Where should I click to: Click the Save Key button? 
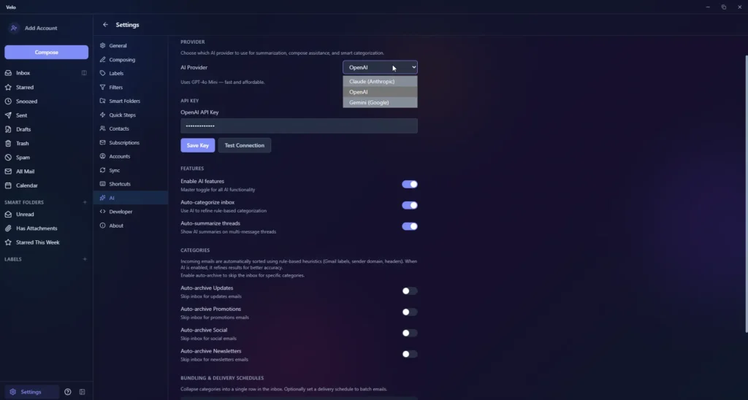click(x=197, y=145)
